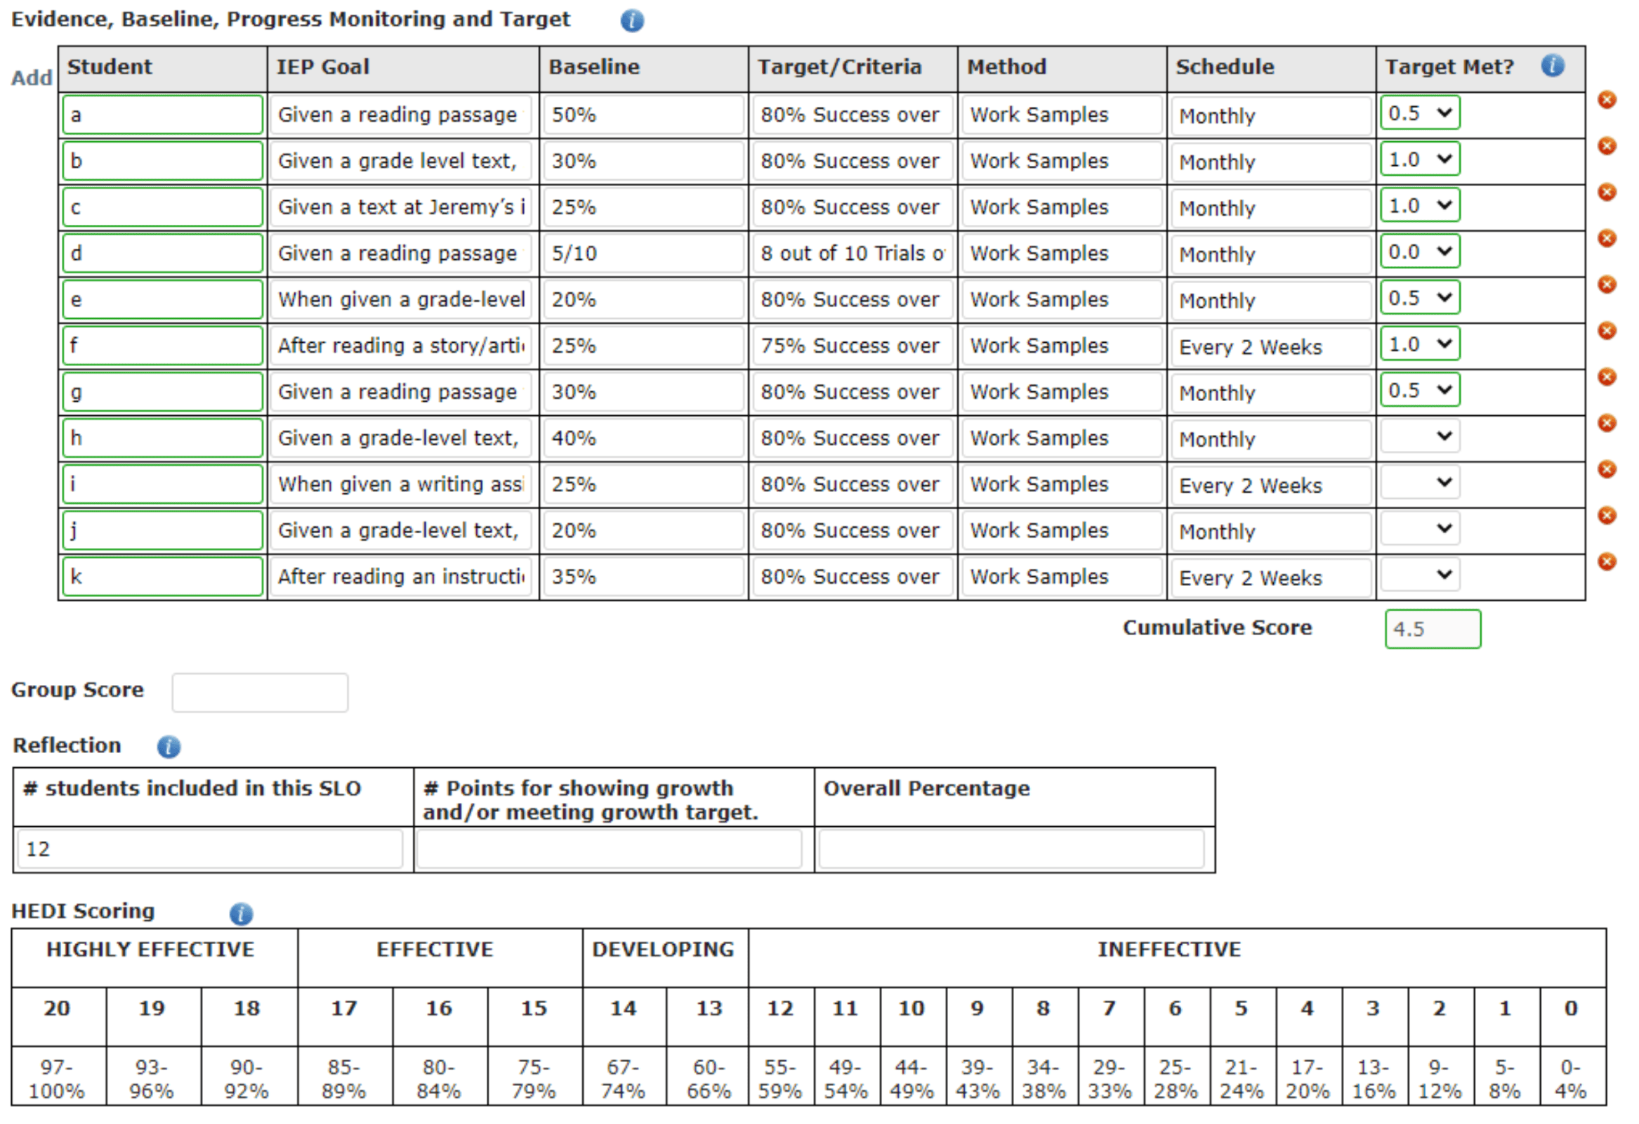Screen dimensions: 1639x1124
Task: Delete row for student h
Action: pyautogui.click(x=1607, y=423)
